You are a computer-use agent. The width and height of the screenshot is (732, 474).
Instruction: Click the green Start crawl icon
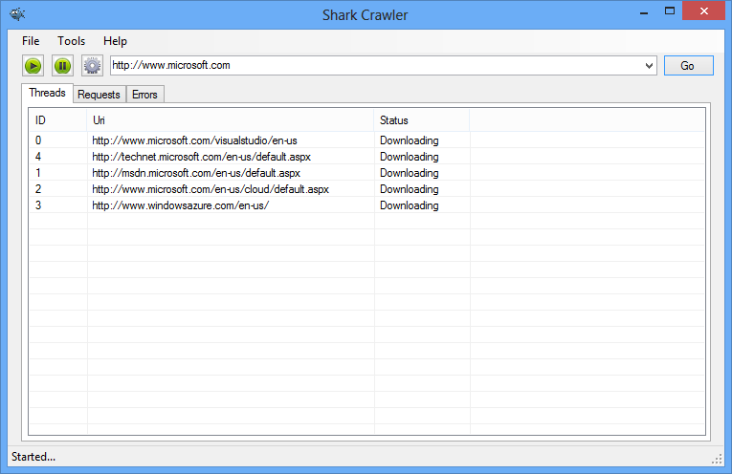[x=33, y=66]
